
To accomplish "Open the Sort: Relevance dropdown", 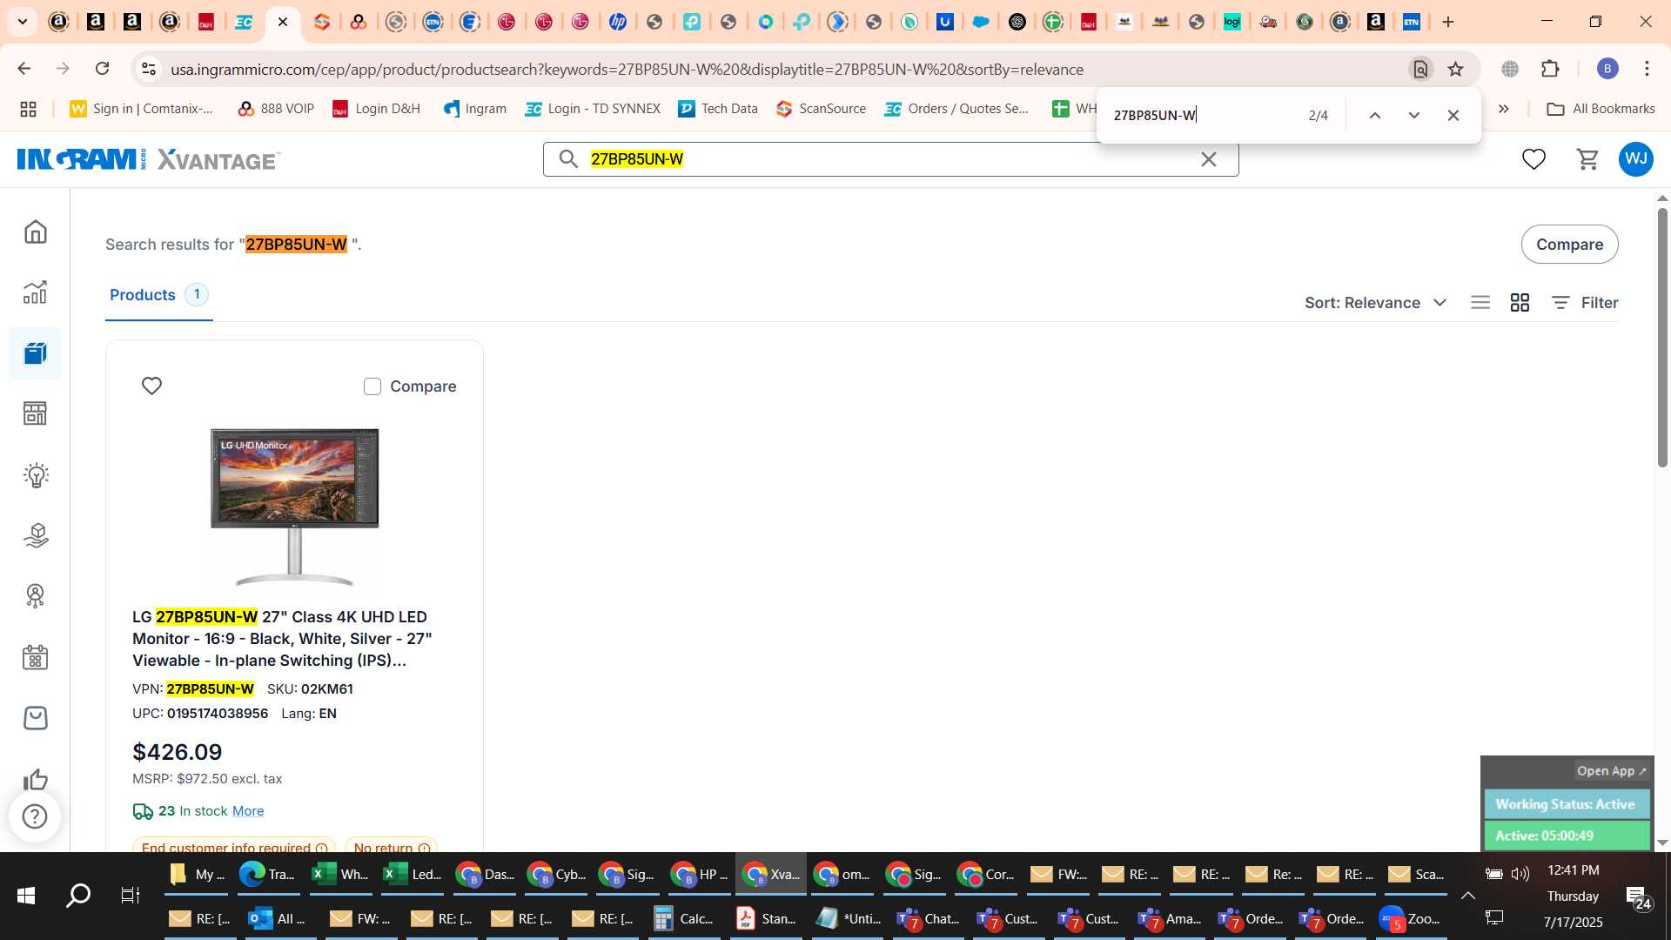I will pos(1375,303).
